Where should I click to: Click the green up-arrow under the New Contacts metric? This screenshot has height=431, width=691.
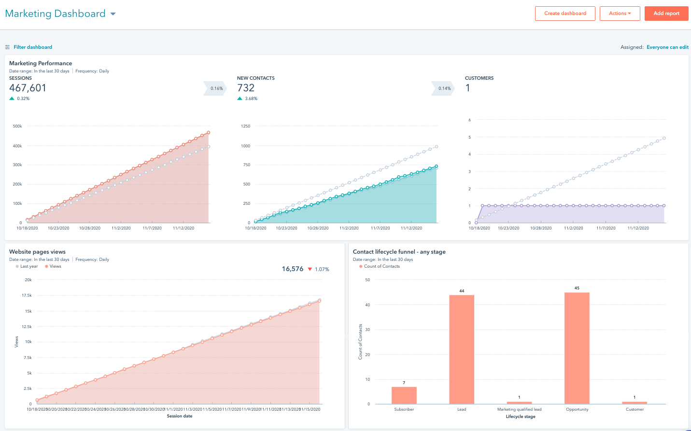240,98
